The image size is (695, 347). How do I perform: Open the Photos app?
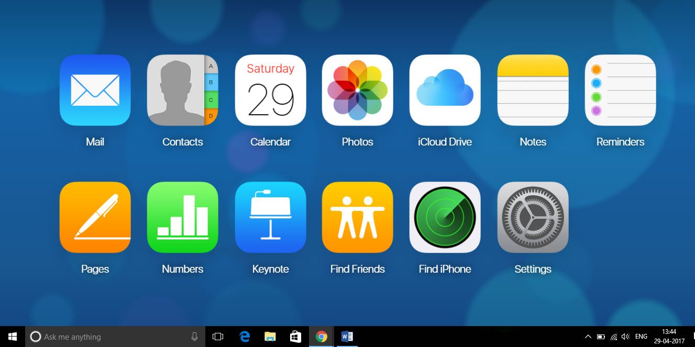(357, 90)
